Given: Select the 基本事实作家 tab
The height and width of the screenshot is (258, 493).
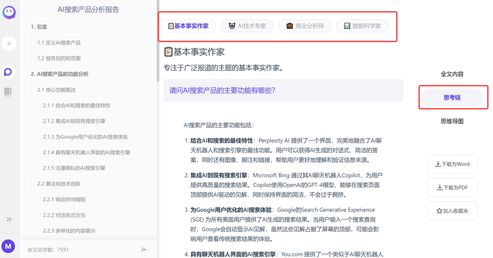Looking at the screenshot, I should pyautogui.click(x=188, y=26).
